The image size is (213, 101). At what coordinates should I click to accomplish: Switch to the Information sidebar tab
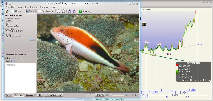[x=19, y=95]
